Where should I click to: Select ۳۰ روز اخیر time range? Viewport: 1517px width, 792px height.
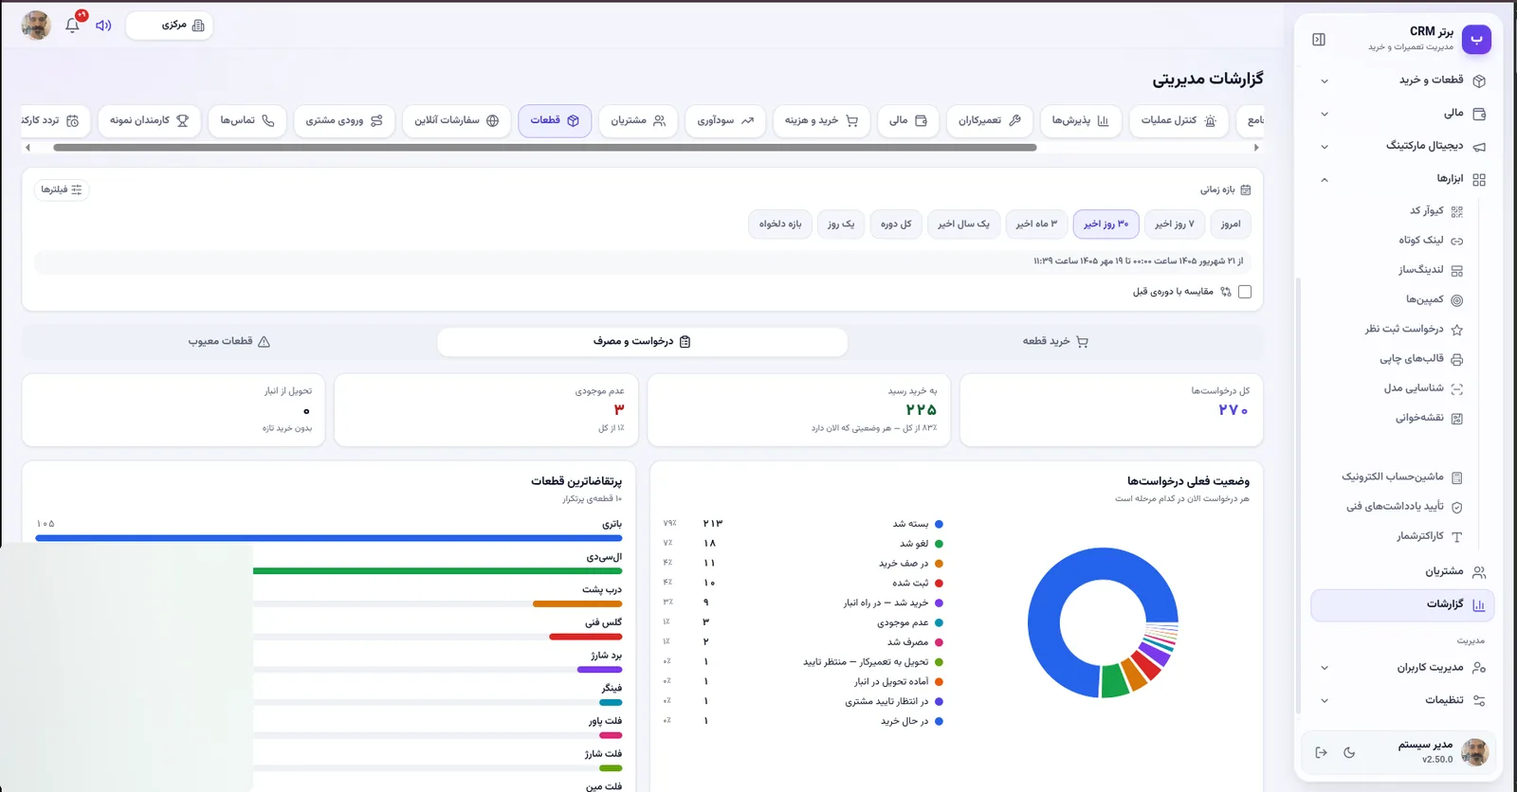point(1106,225)
